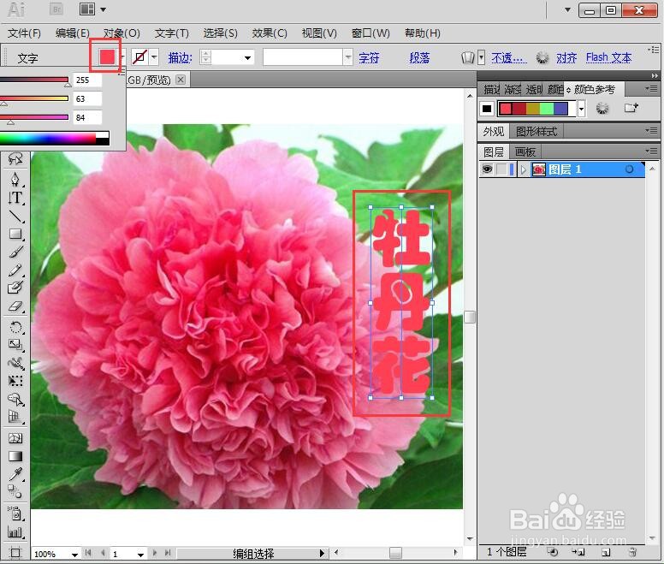Create new sublayer icon
Image resolution: width=664 pixels, height=564 pixels.
(x=578, y=552)
